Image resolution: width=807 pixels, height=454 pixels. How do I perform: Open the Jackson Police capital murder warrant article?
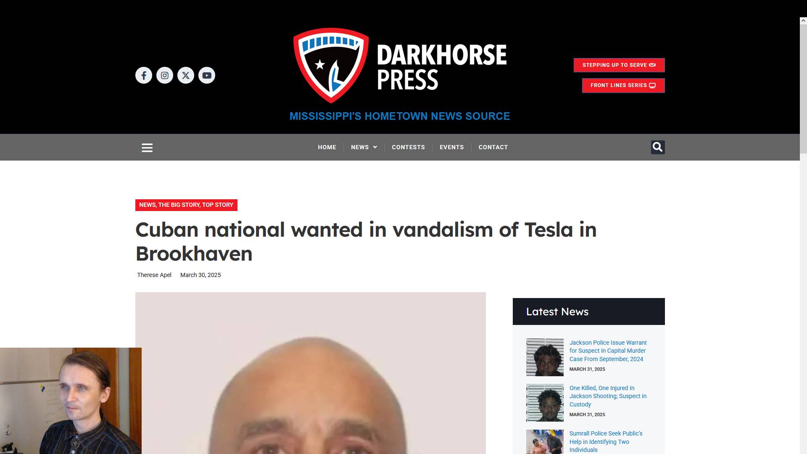(x=608, y=351)
